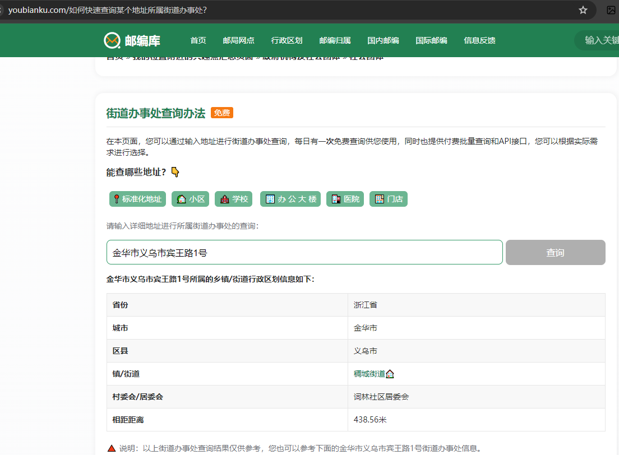Screen dimensions: 619x455
Task: Click the address input containing 金华市义乌市宾王路1号
Action: (x=304, y=252)
